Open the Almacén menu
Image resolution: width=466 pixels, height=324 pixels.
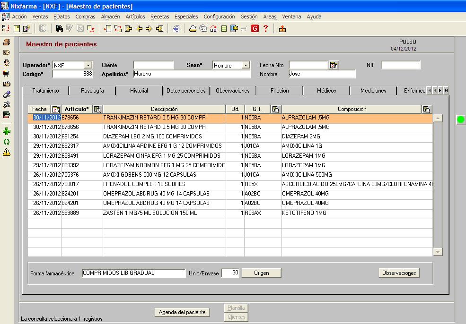(x=110, y=17)
